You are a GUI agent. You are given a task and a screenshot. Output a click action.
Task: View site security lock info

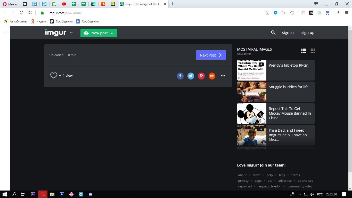tap(43, 13)
